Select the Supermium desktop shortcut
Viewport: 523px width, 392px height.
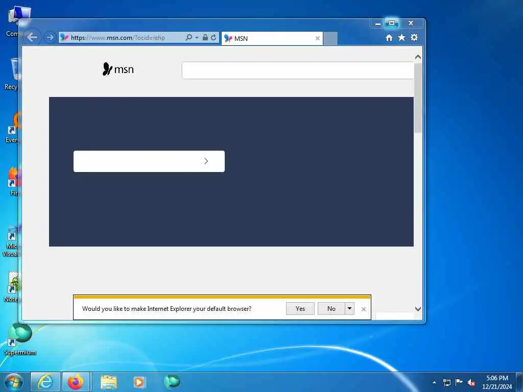20,339
